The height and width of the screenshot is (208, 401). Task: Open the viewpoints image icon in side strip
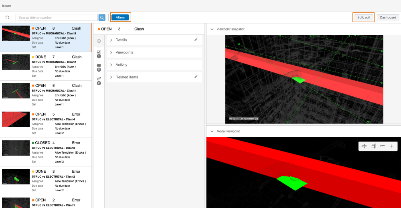(99, 52)
